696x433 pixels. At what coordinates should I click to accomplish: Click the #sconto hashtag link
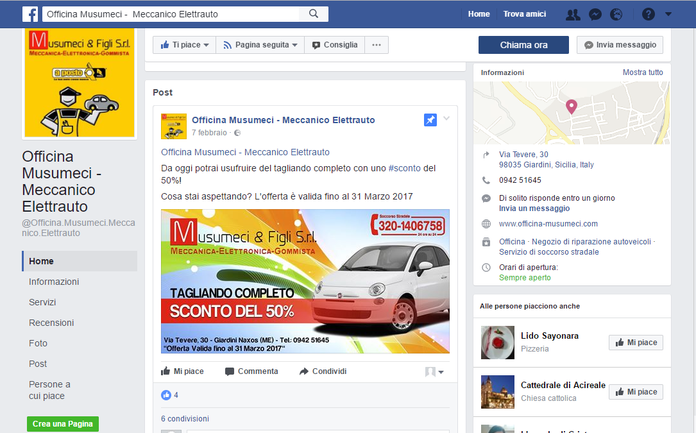point(404,168)
